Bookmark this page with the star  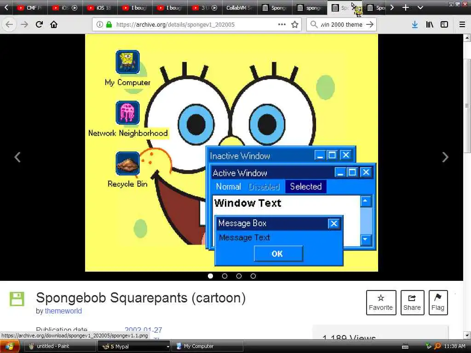tap(295, 25)
